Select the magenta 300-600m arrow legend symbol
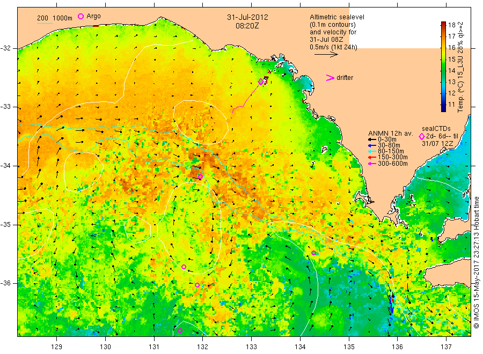The height and width of the screenshot is (354, 483). 372,164
